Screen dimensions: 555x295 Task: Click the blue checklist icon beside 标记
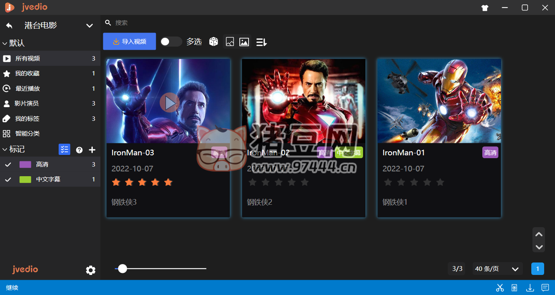coord(64,149)
